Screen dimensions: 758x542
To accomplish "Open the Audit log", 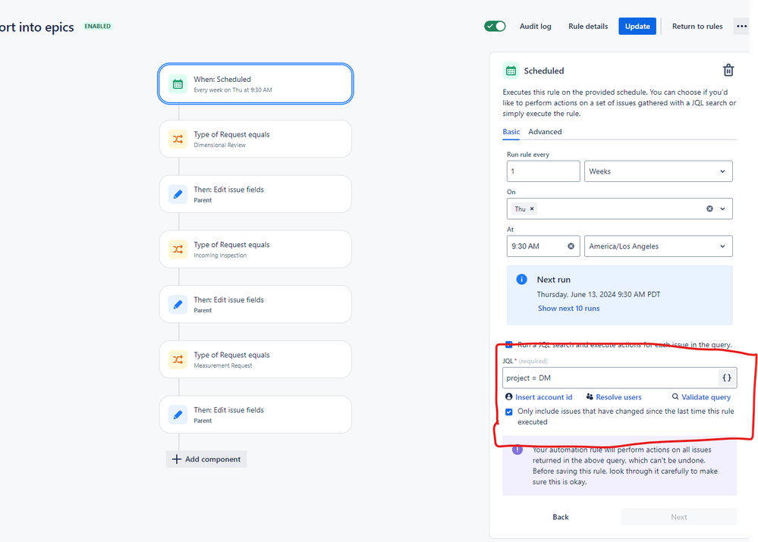I will click(535, 26).
